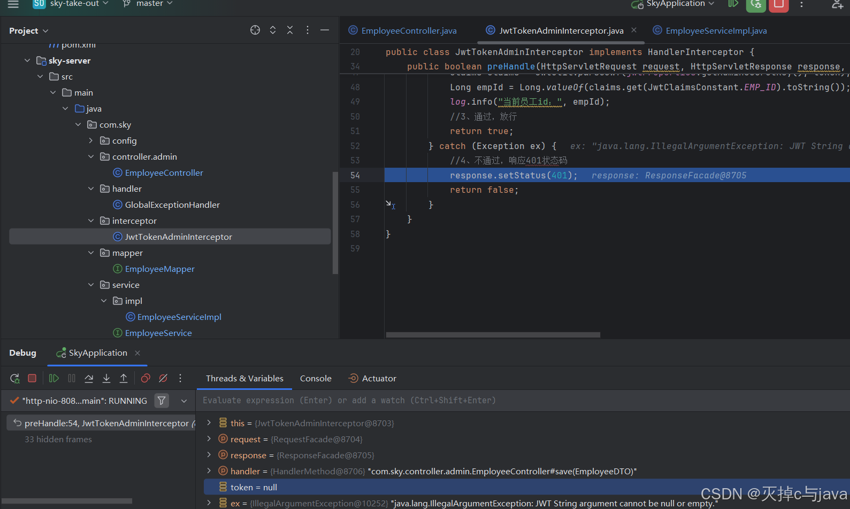Screen dimensions: 850x509
Task: Open the main hamburger menu
Action: [13, 4]
